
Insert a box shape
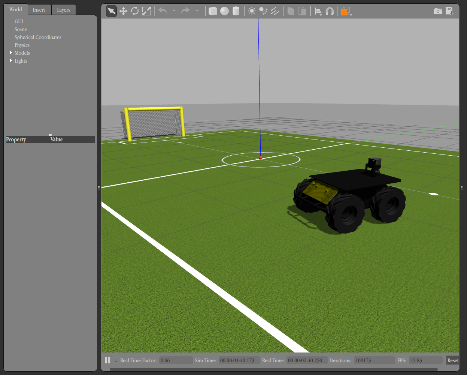click(x=213, y=11)
